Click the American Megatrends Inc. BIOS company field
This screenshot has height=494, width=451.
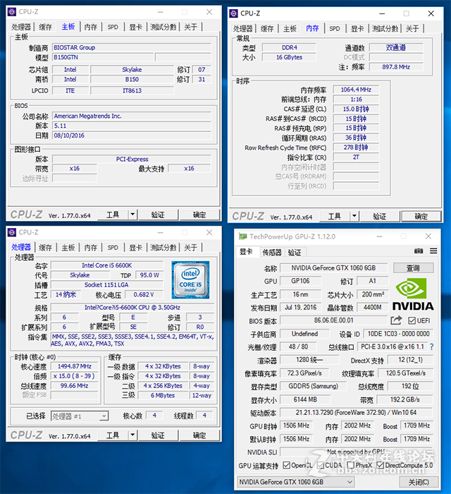click(x=132, y=116)
